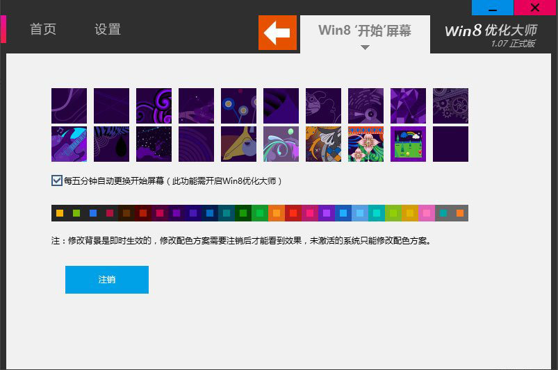Choose the dark gray with yellow color scheme

tap(60, 213)
